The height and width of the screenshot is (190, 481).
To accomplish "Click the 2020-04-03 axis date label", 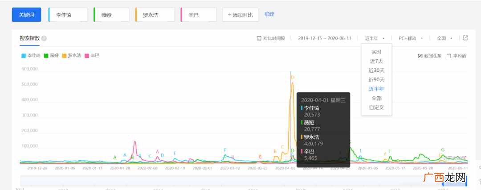I will click(x=285, y=168).
